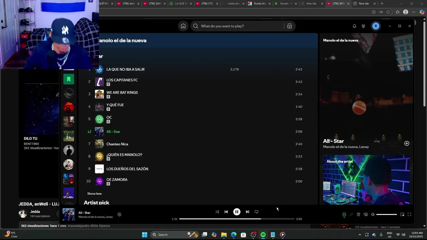Enter Spotify full screen mode
This screenshot has height=240, width=427.
click(x=409, y=215)
